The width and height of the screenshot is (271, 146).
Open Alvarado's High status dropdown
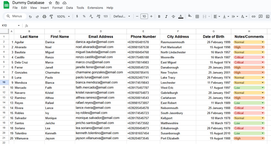pyautogui.click(x=262, y=47)
